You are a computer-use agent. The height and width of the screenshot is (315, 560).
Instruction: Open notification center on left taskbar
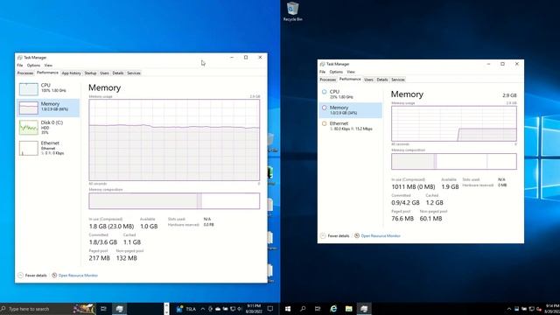pos(270,309)
